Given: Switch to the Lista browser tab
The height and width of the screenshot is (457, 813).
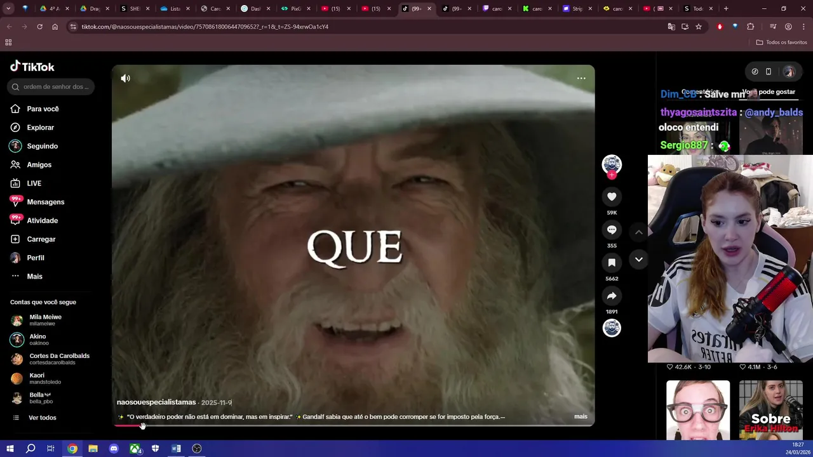Looking at the screenshot, I should [174, 9].
